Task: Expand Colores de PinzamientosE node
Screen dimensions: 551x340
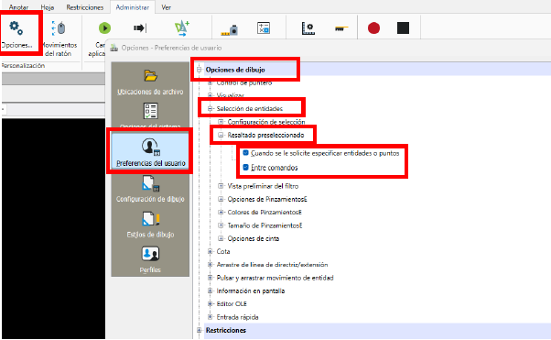Action: pos(221,213)
